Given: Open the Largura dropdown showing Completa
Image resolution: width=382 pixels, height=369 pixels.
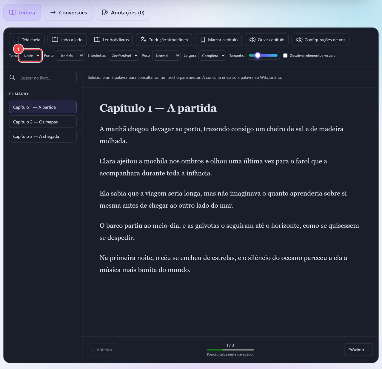Looking at the screenshot, I should (212, 56).
